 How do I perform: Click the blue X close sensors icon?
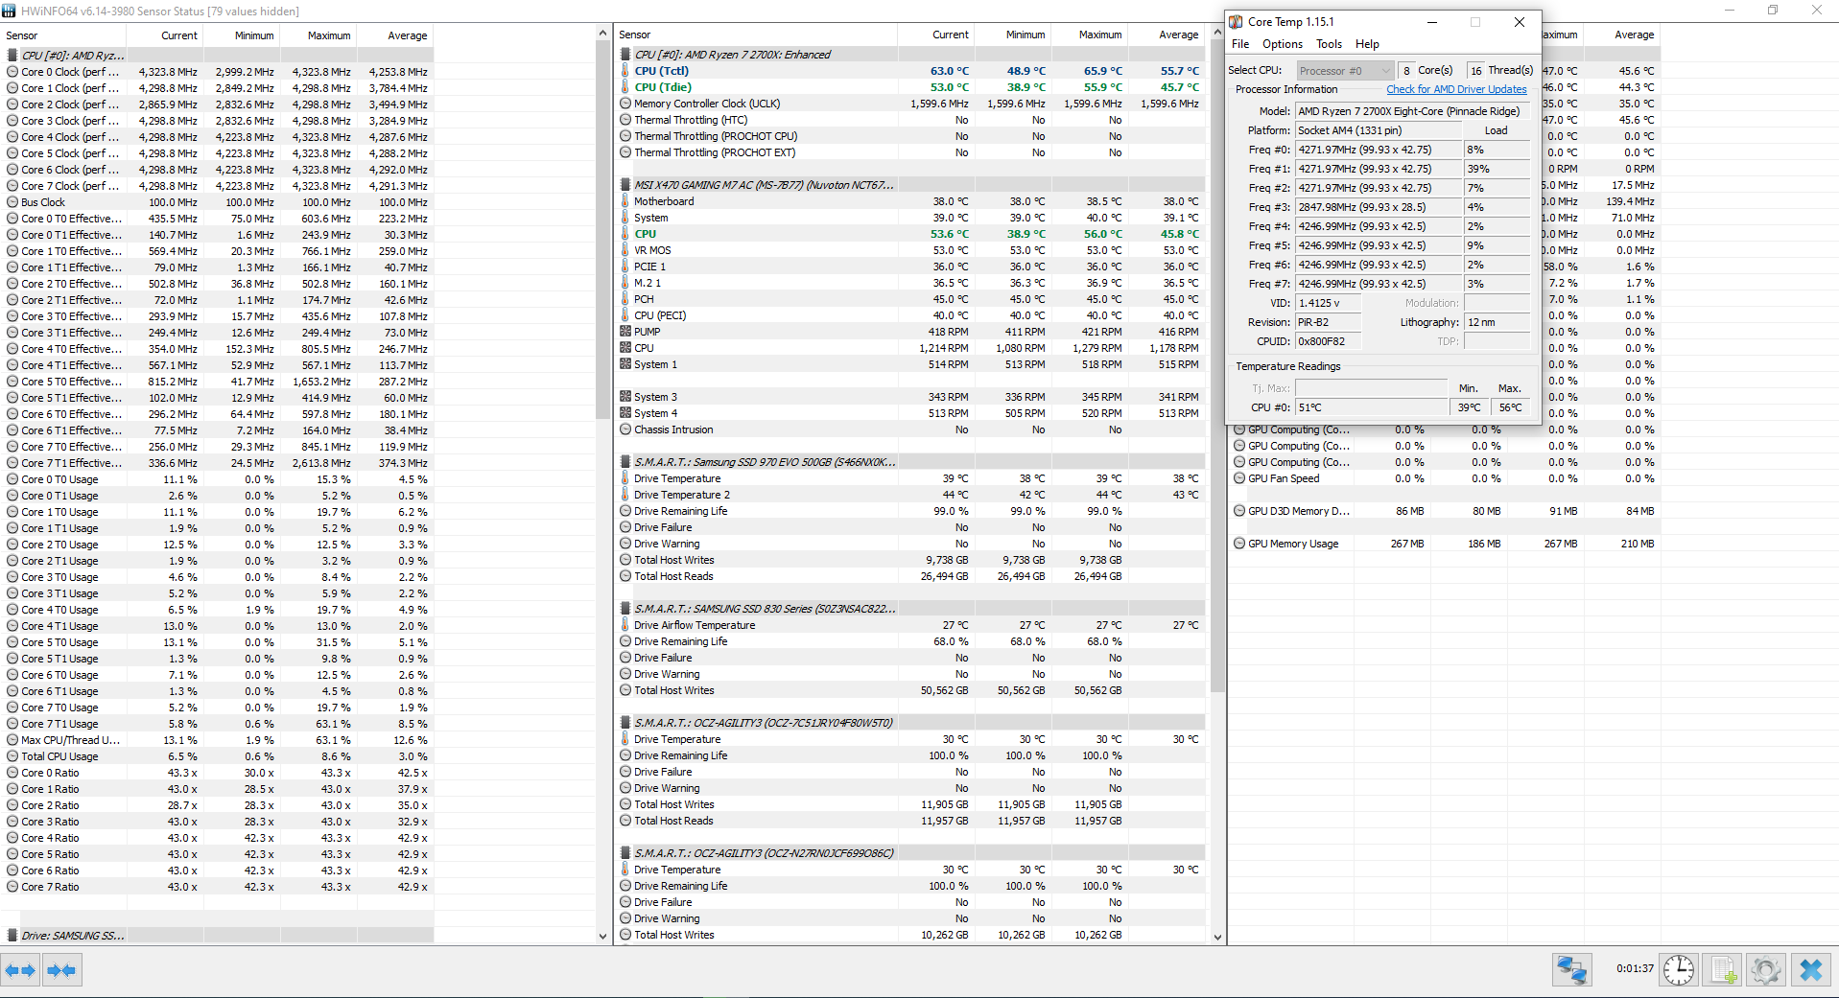1811,970
